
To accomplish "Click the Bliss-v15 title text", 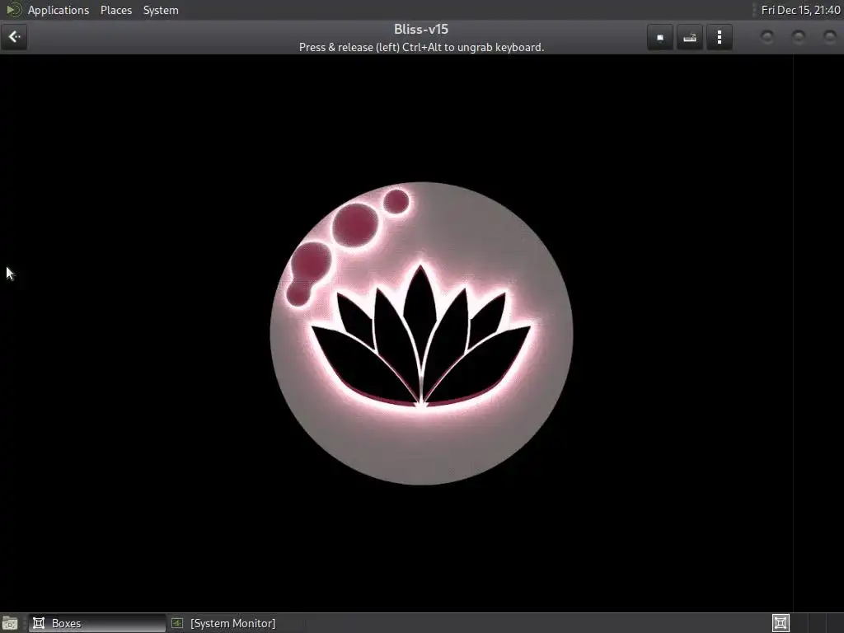I will (421, 29).
